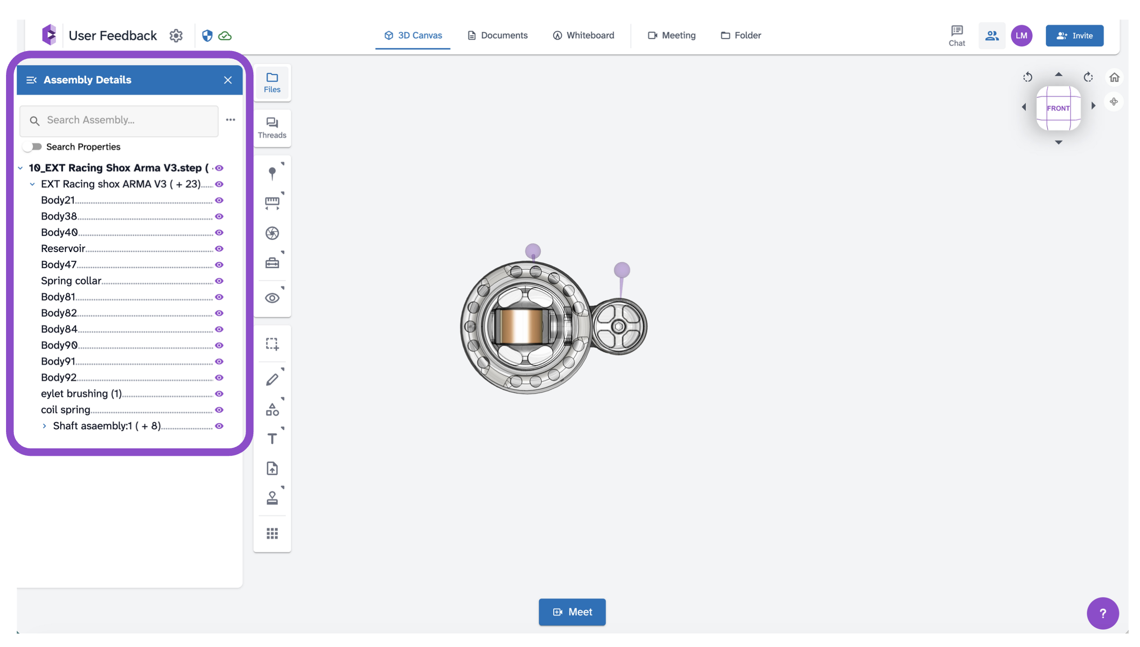The width and height of the screenshot is (1140, 647).
Task: Open the camera aperture snapshot tool
Action: pyautogui.click(x=272, y=233)
